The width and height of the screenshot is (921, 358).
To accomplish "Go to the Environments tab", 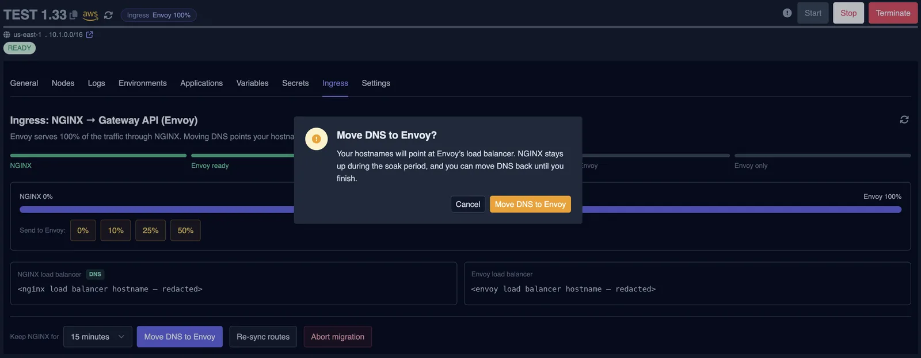I will (143, 83).
